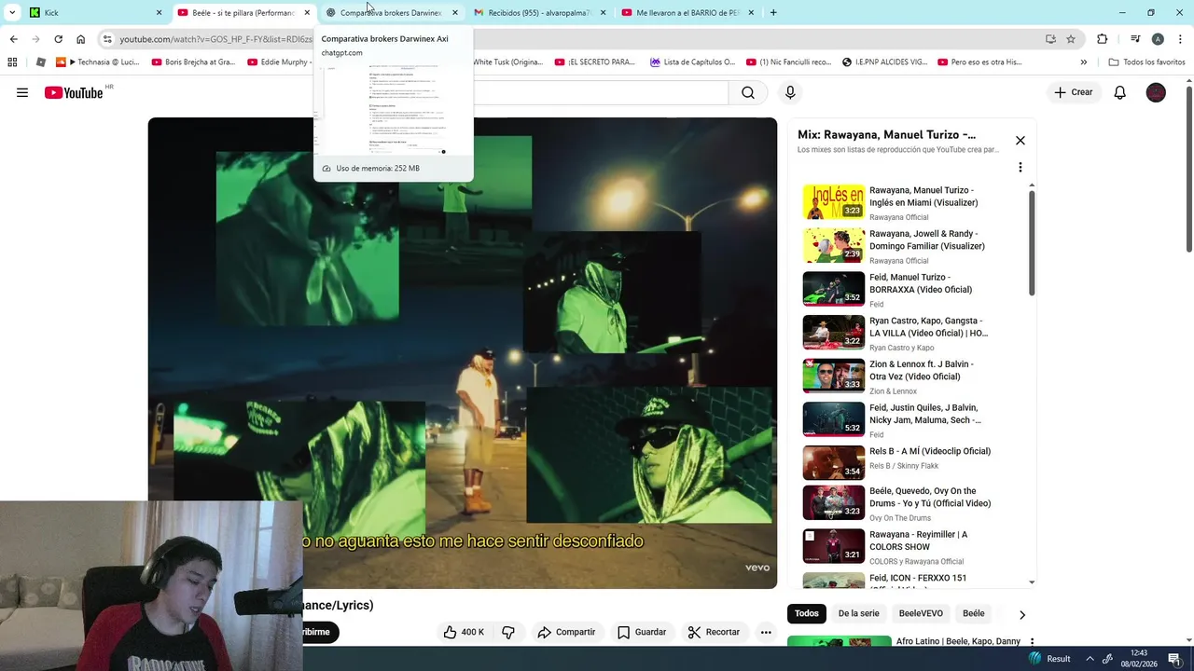Viewport: 1194px width, 671px height.
Task: Click the YouTube search magnifier button
Action: click(x=748, y=92)
